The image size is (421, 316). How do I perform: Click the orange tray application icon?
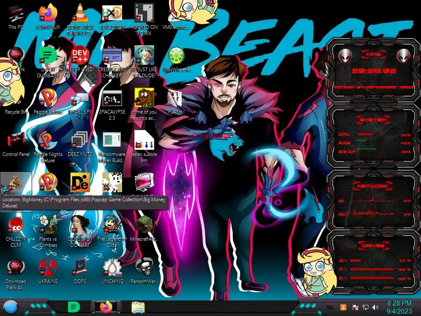click(x=343, y=307)
